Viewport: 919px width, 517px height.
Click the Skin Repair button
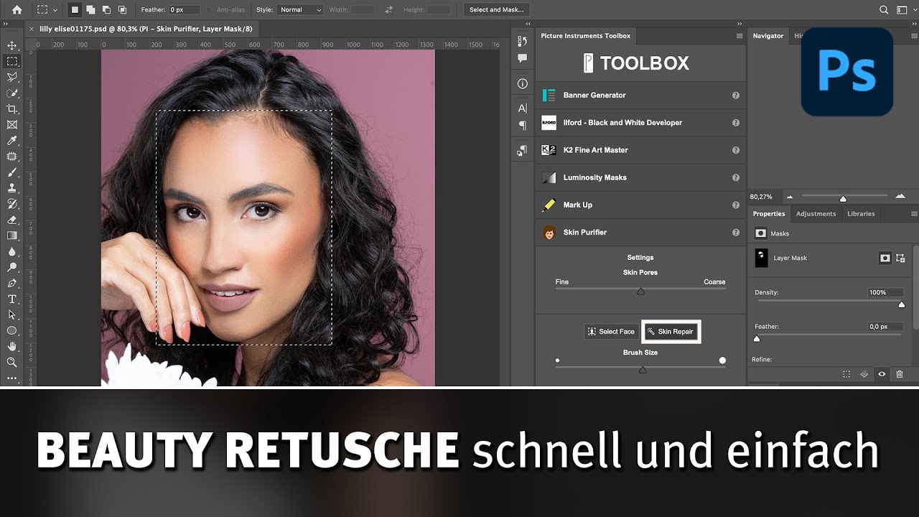coord(671,332)
